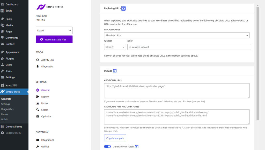Open the Search settings link

coord(45,110)
